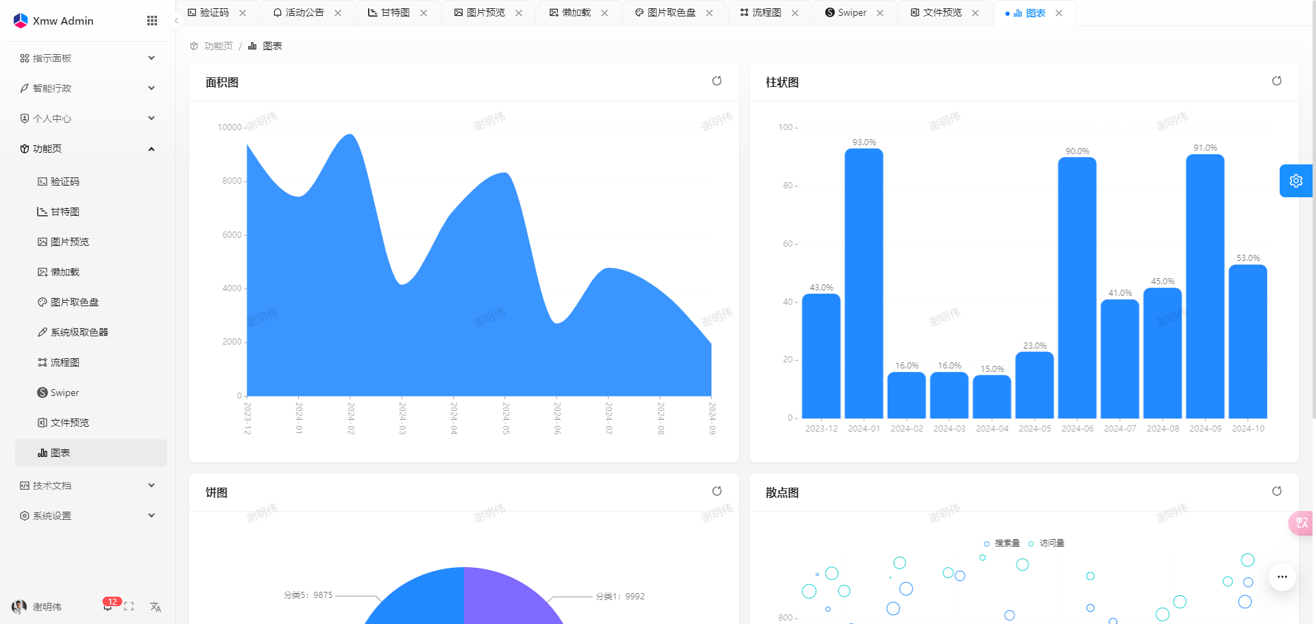Close the 图片预览 tab
The width and height of the screenshot is (1316, 624).
519,13
